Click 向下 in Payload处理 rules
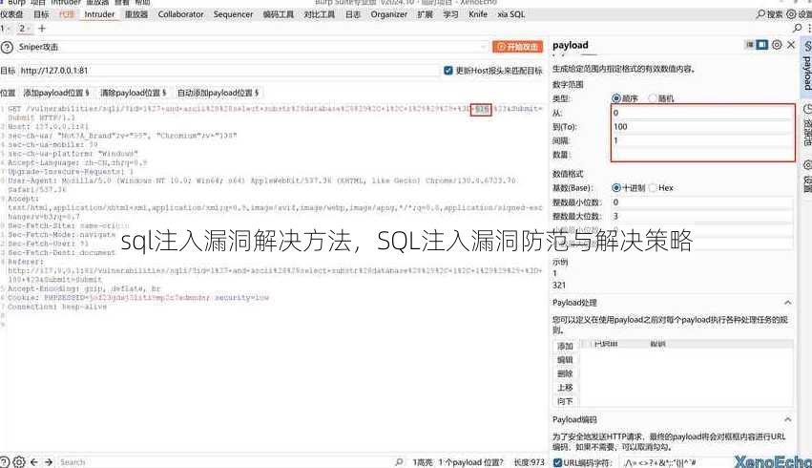The image size is (812, 468). 565,402
